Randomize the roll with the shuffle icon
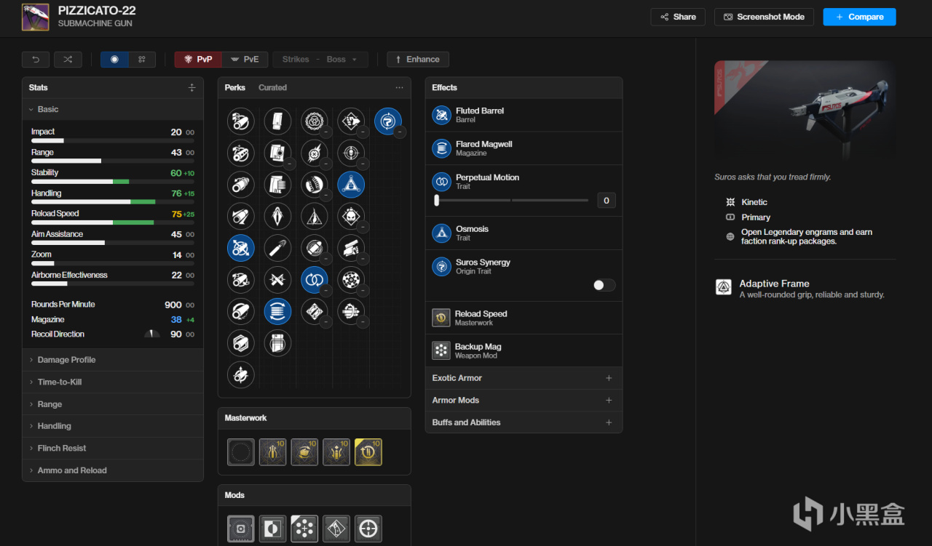This screenshot has width=932, height=546. coord(68,60)
